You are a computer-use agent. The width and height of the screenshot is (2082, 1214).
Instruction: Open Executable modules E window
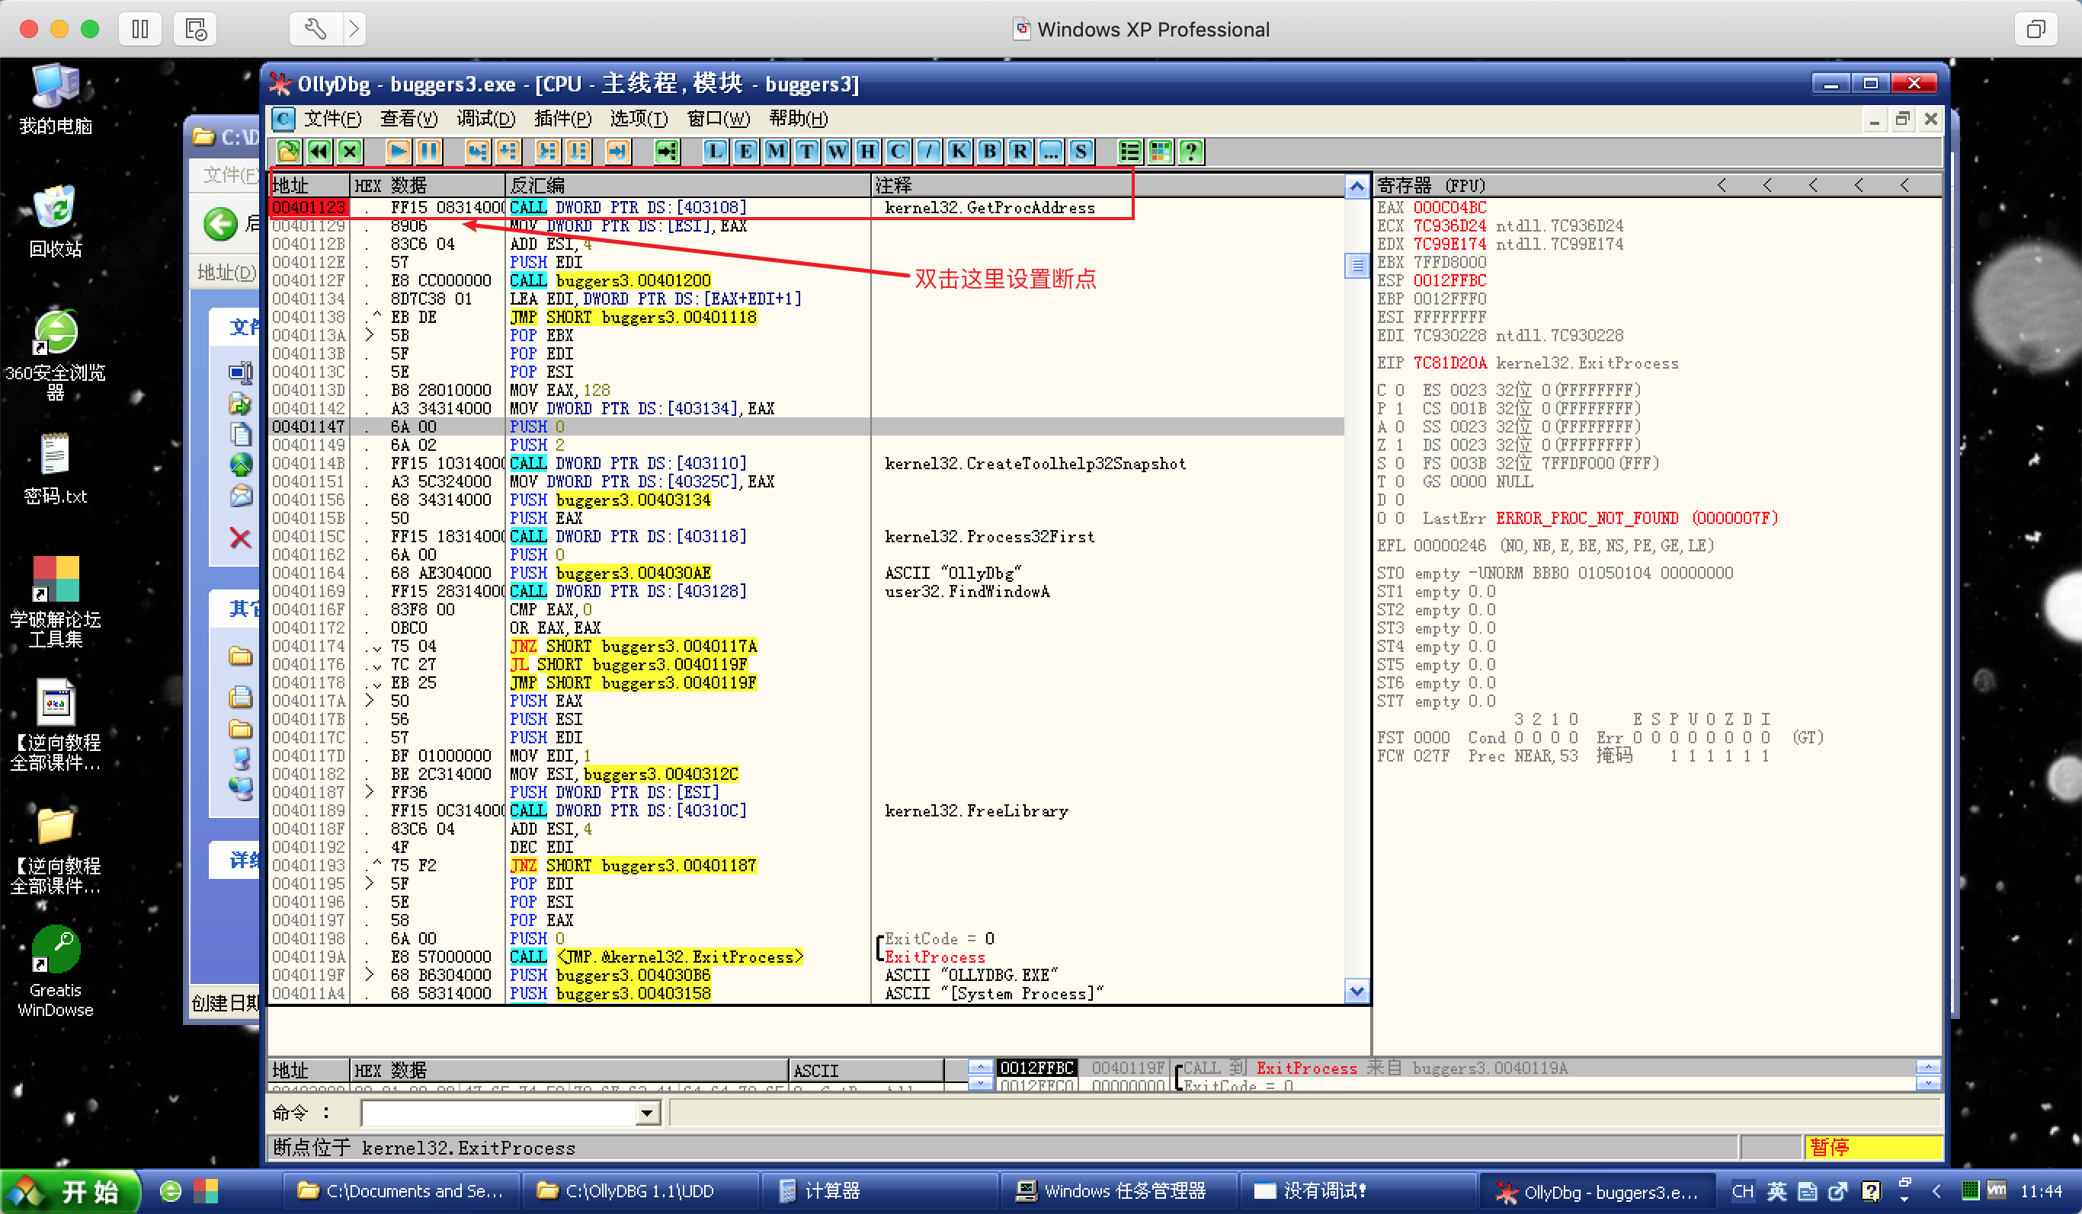tap(745, 151)
